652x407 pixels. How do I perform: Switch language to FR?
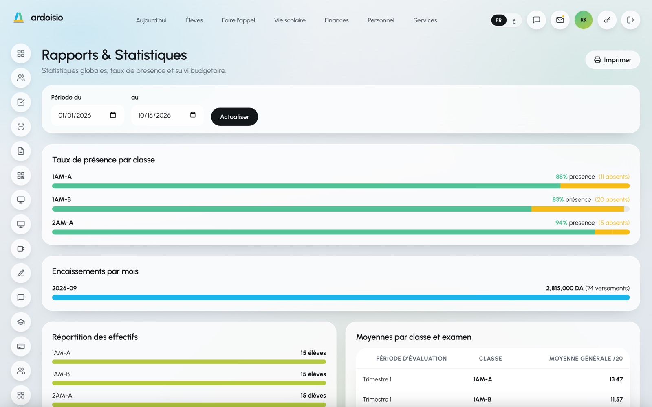point(499,20)
